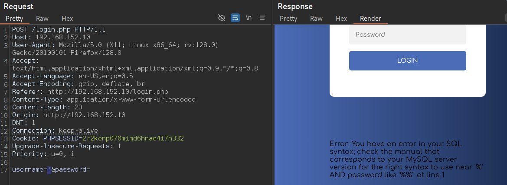Click the Password field in rendered page
507x185 pixels.
coord(407,35)
